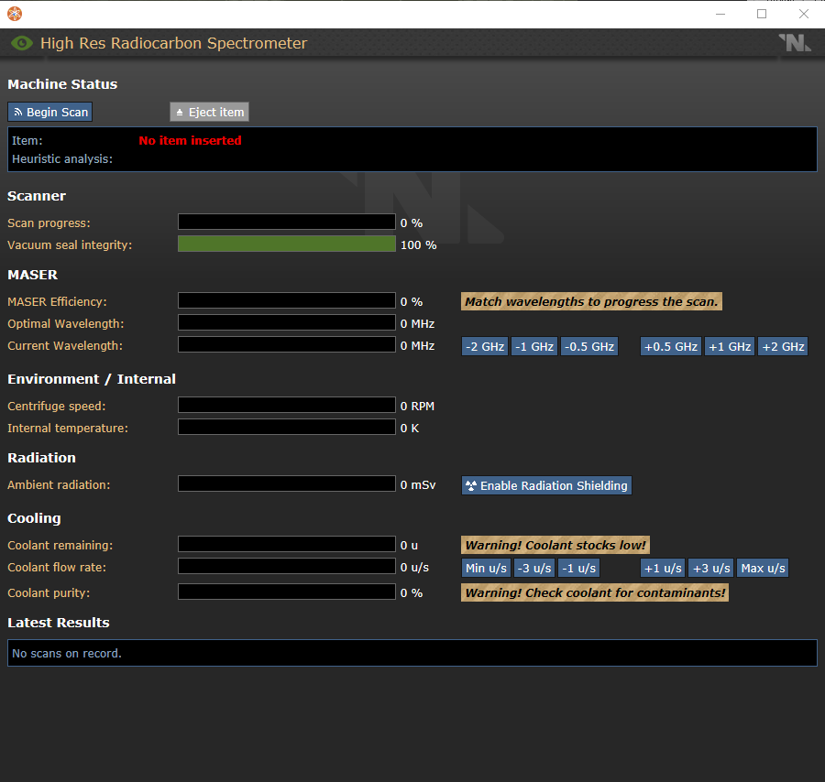Click the Coolant remaining bar
This screenshot has height=782, width=825.
[287, 545]
